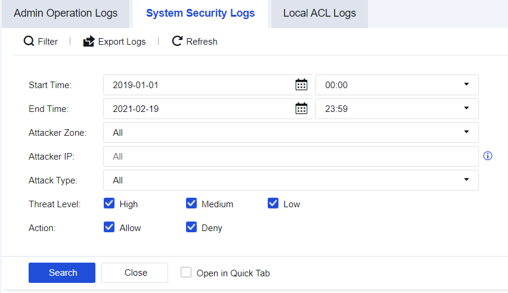The width and height of the screenshot is (508, 293).
Task: Uncheck the Medium threat level checkbox
Action: (x=191, y=204)
